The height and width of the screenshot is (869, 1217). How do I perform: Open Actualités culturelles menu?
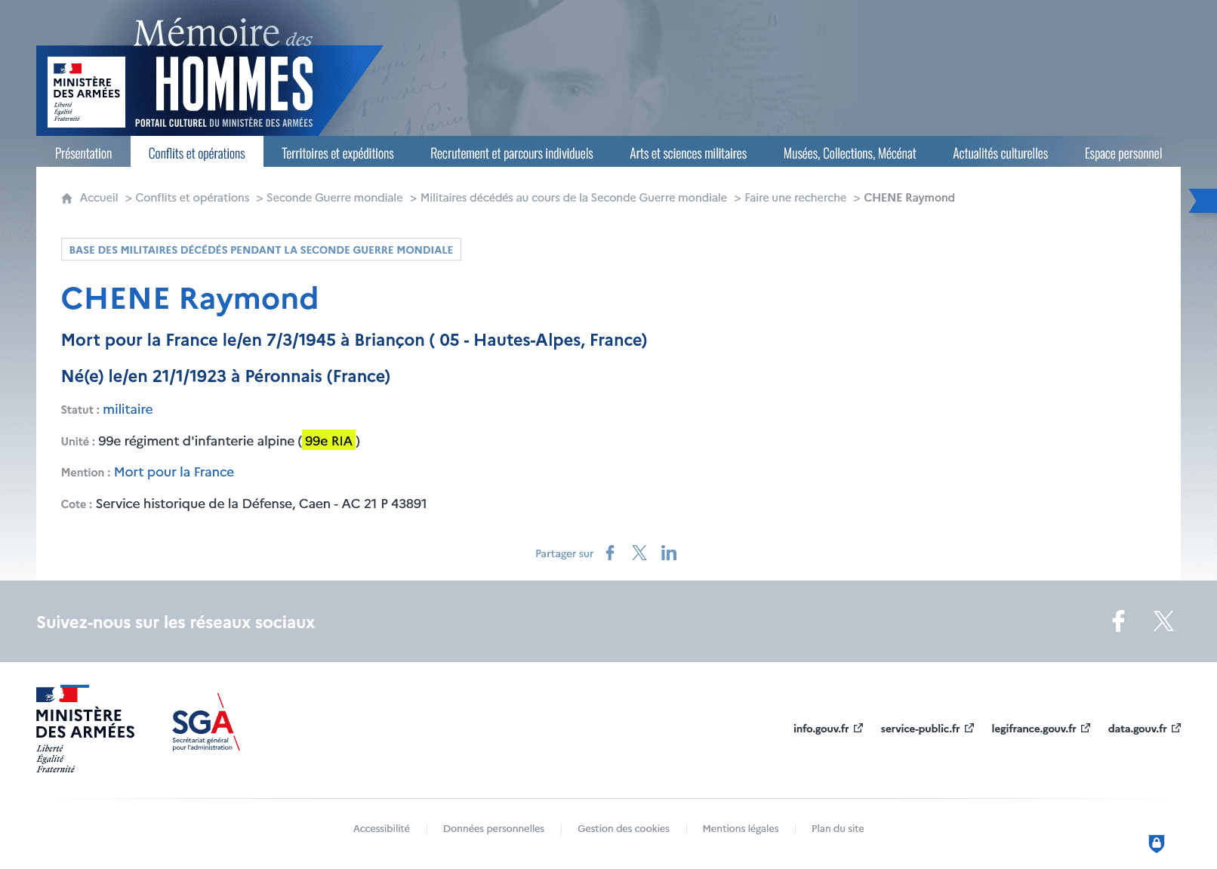(1000, 153)
